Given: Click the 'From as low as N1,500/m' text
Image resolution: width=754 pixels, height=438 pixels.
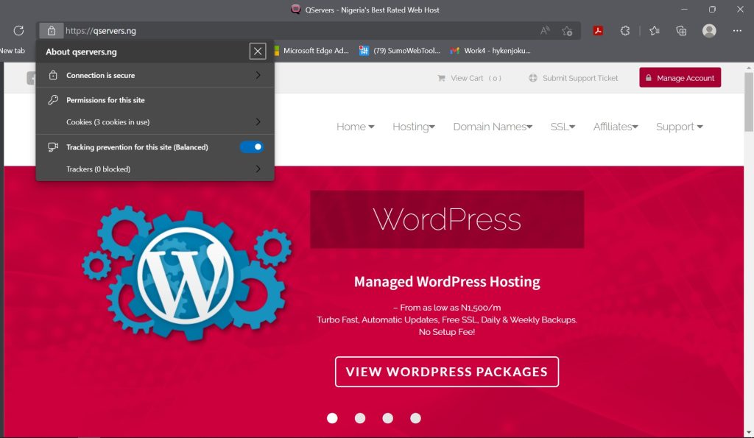Looking at the screenshot, I should click(x=447, y=308).
